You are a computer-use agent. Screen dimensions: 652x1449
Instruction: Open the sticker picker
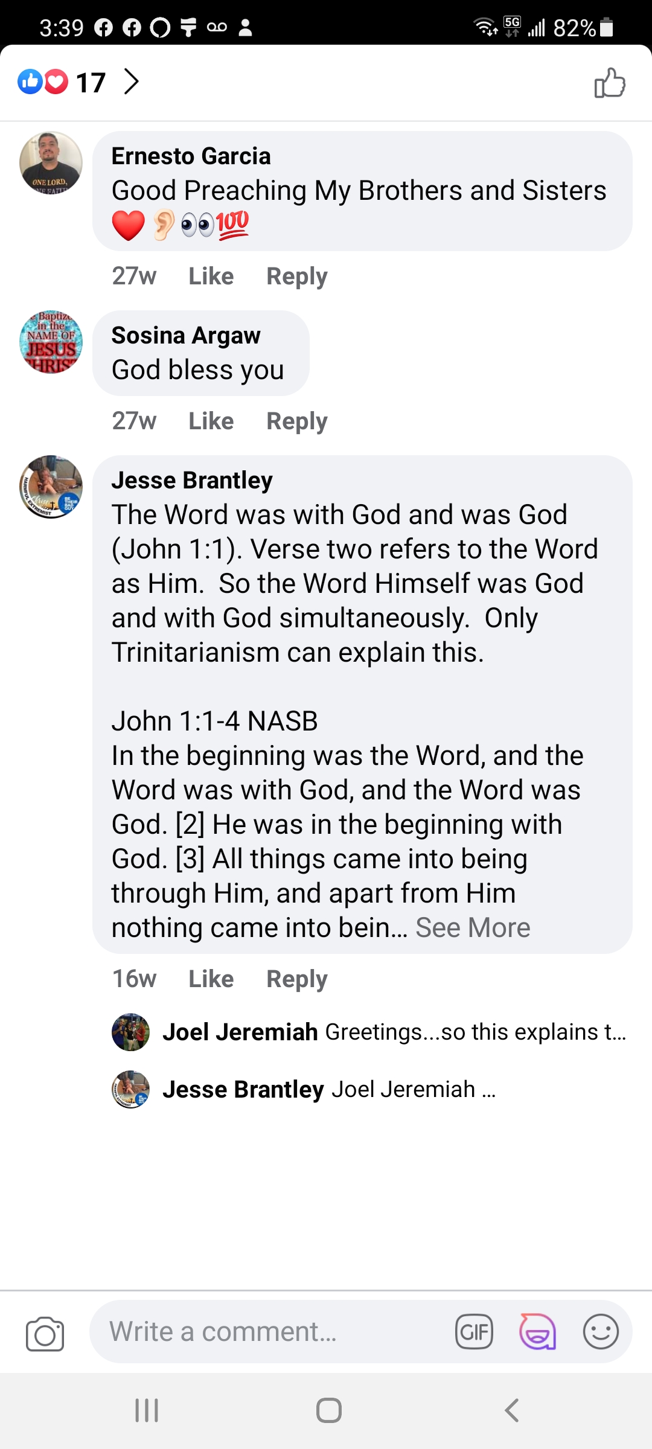[x=537, y=1331]
